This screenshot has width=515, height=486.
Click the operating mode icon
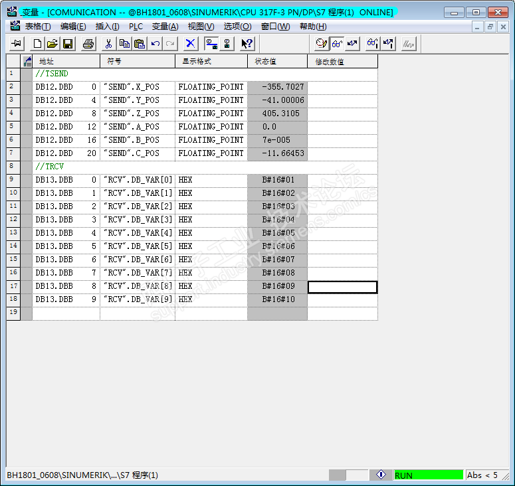point(227,44)
